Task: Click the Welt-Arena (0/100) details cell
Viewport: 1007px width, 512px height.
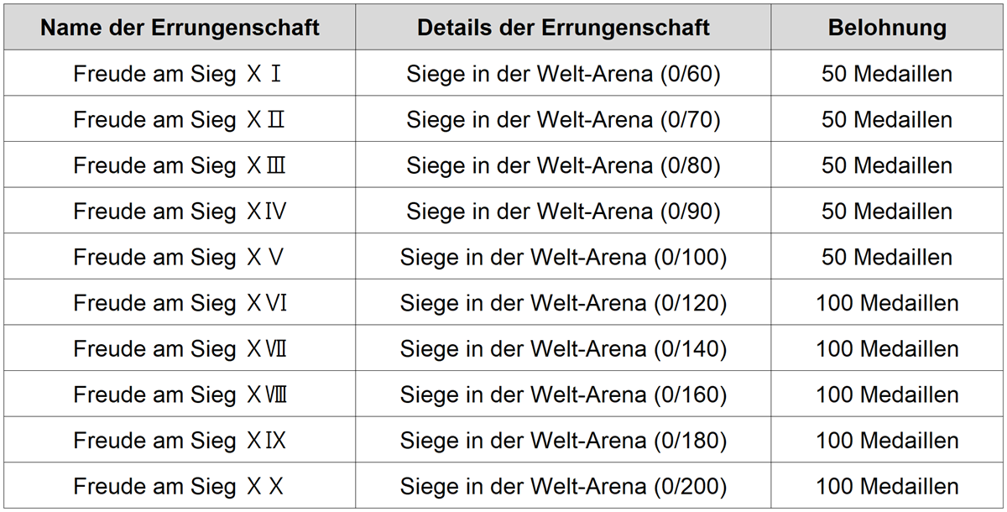Action: pos(563,257)
